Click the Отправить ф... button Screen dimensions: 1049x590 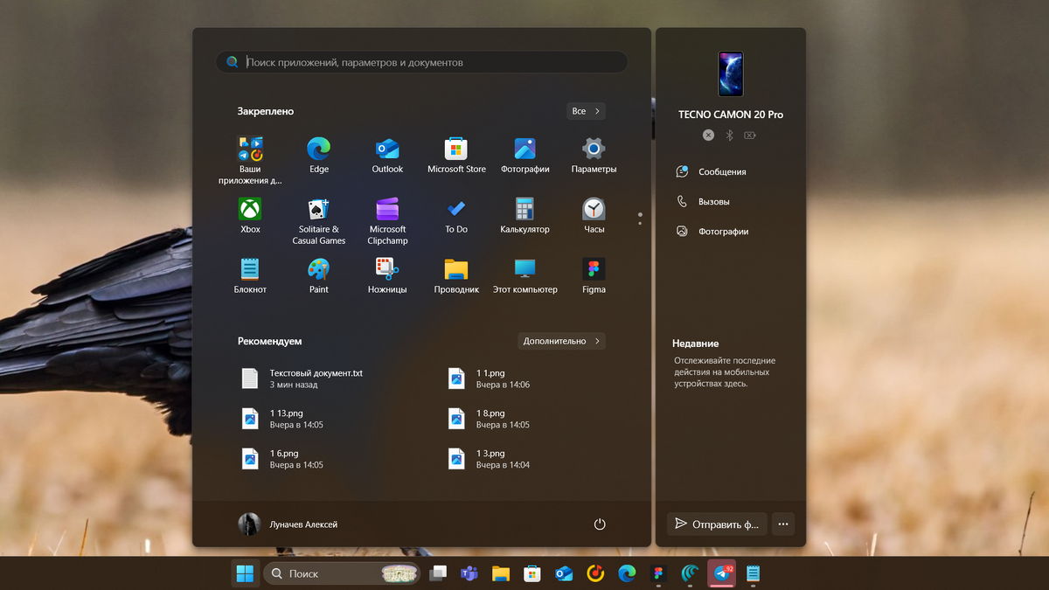coord(717,524)
